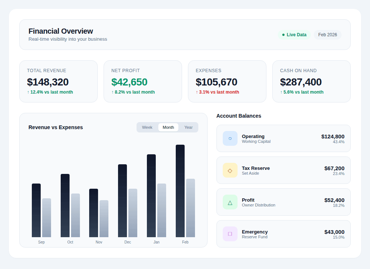Click the 43.4% Operating percentage

[x=339, y=142]
